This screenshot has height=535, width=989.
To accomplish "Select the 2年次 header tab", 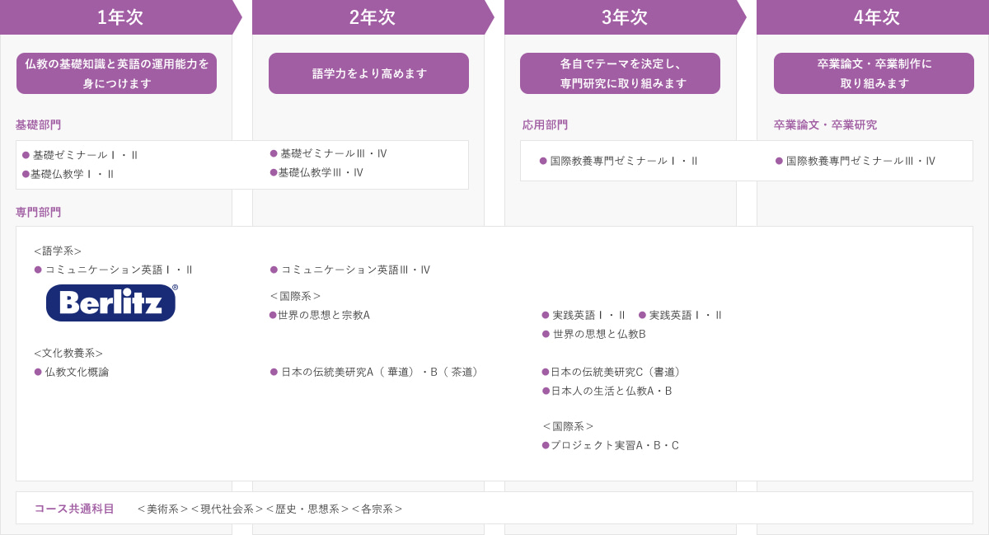I will [373, 17].
